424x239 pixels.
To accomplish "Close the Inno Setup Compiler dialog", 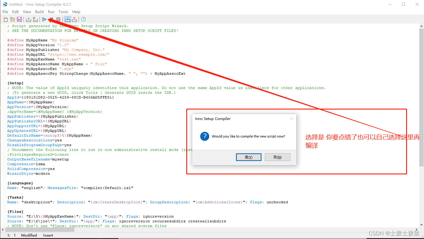I will [292, 118].
